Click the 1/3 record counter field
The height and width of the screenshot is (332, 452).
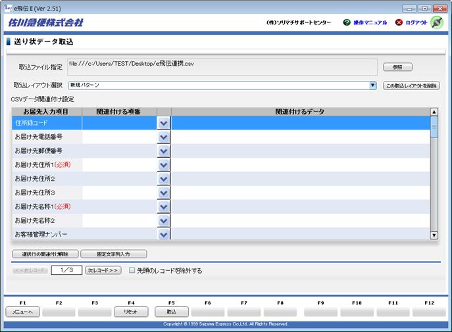66,270
